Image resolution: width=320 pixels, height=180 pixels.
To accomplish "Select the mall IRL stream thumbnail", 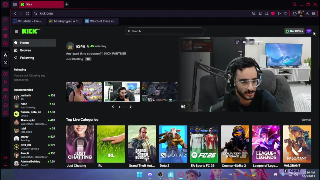I will (84, 91).
